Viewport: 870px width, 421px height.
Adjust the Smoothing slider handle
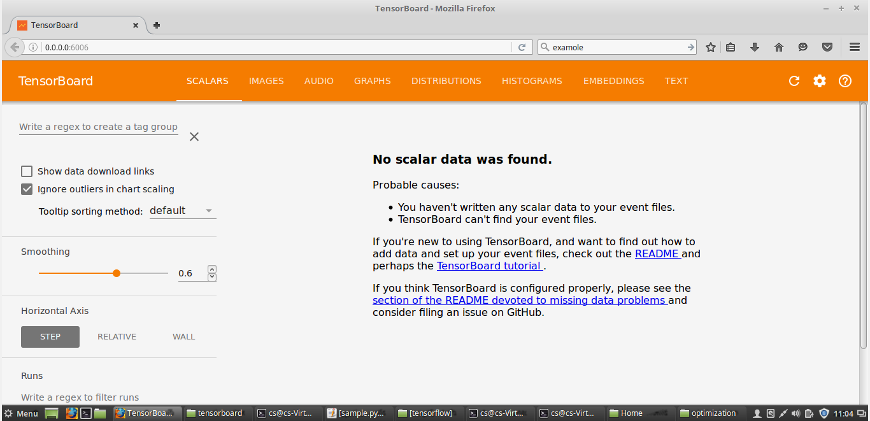[117, 273]
